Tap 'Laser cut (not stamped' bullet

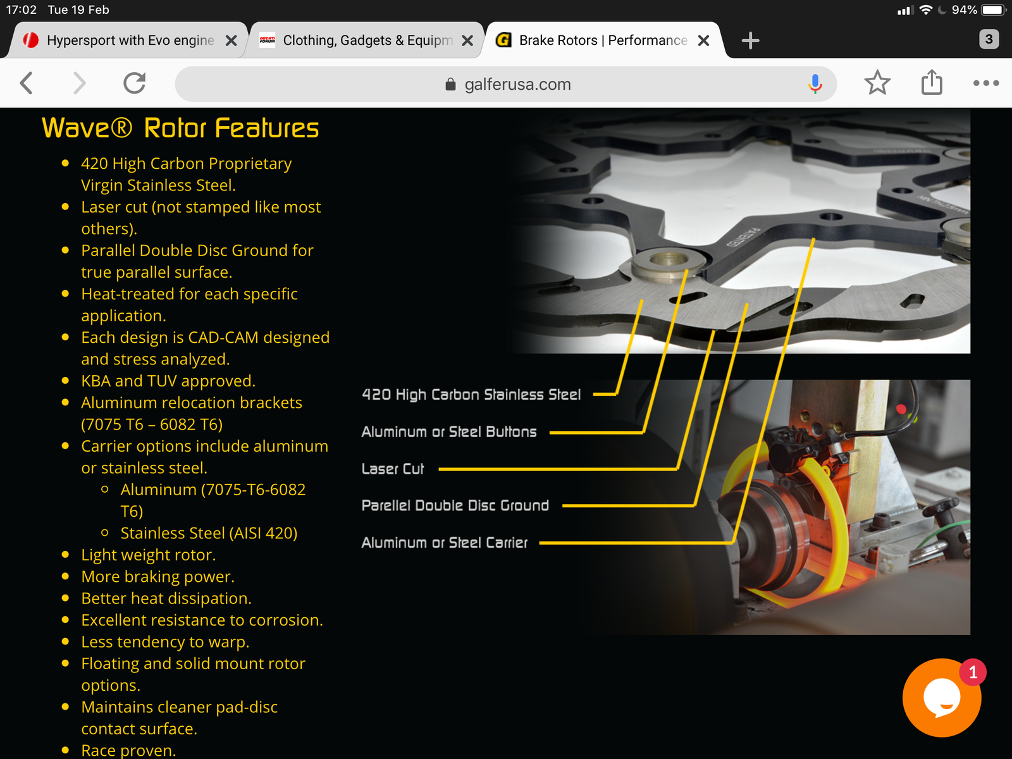(x=201, y=218)
